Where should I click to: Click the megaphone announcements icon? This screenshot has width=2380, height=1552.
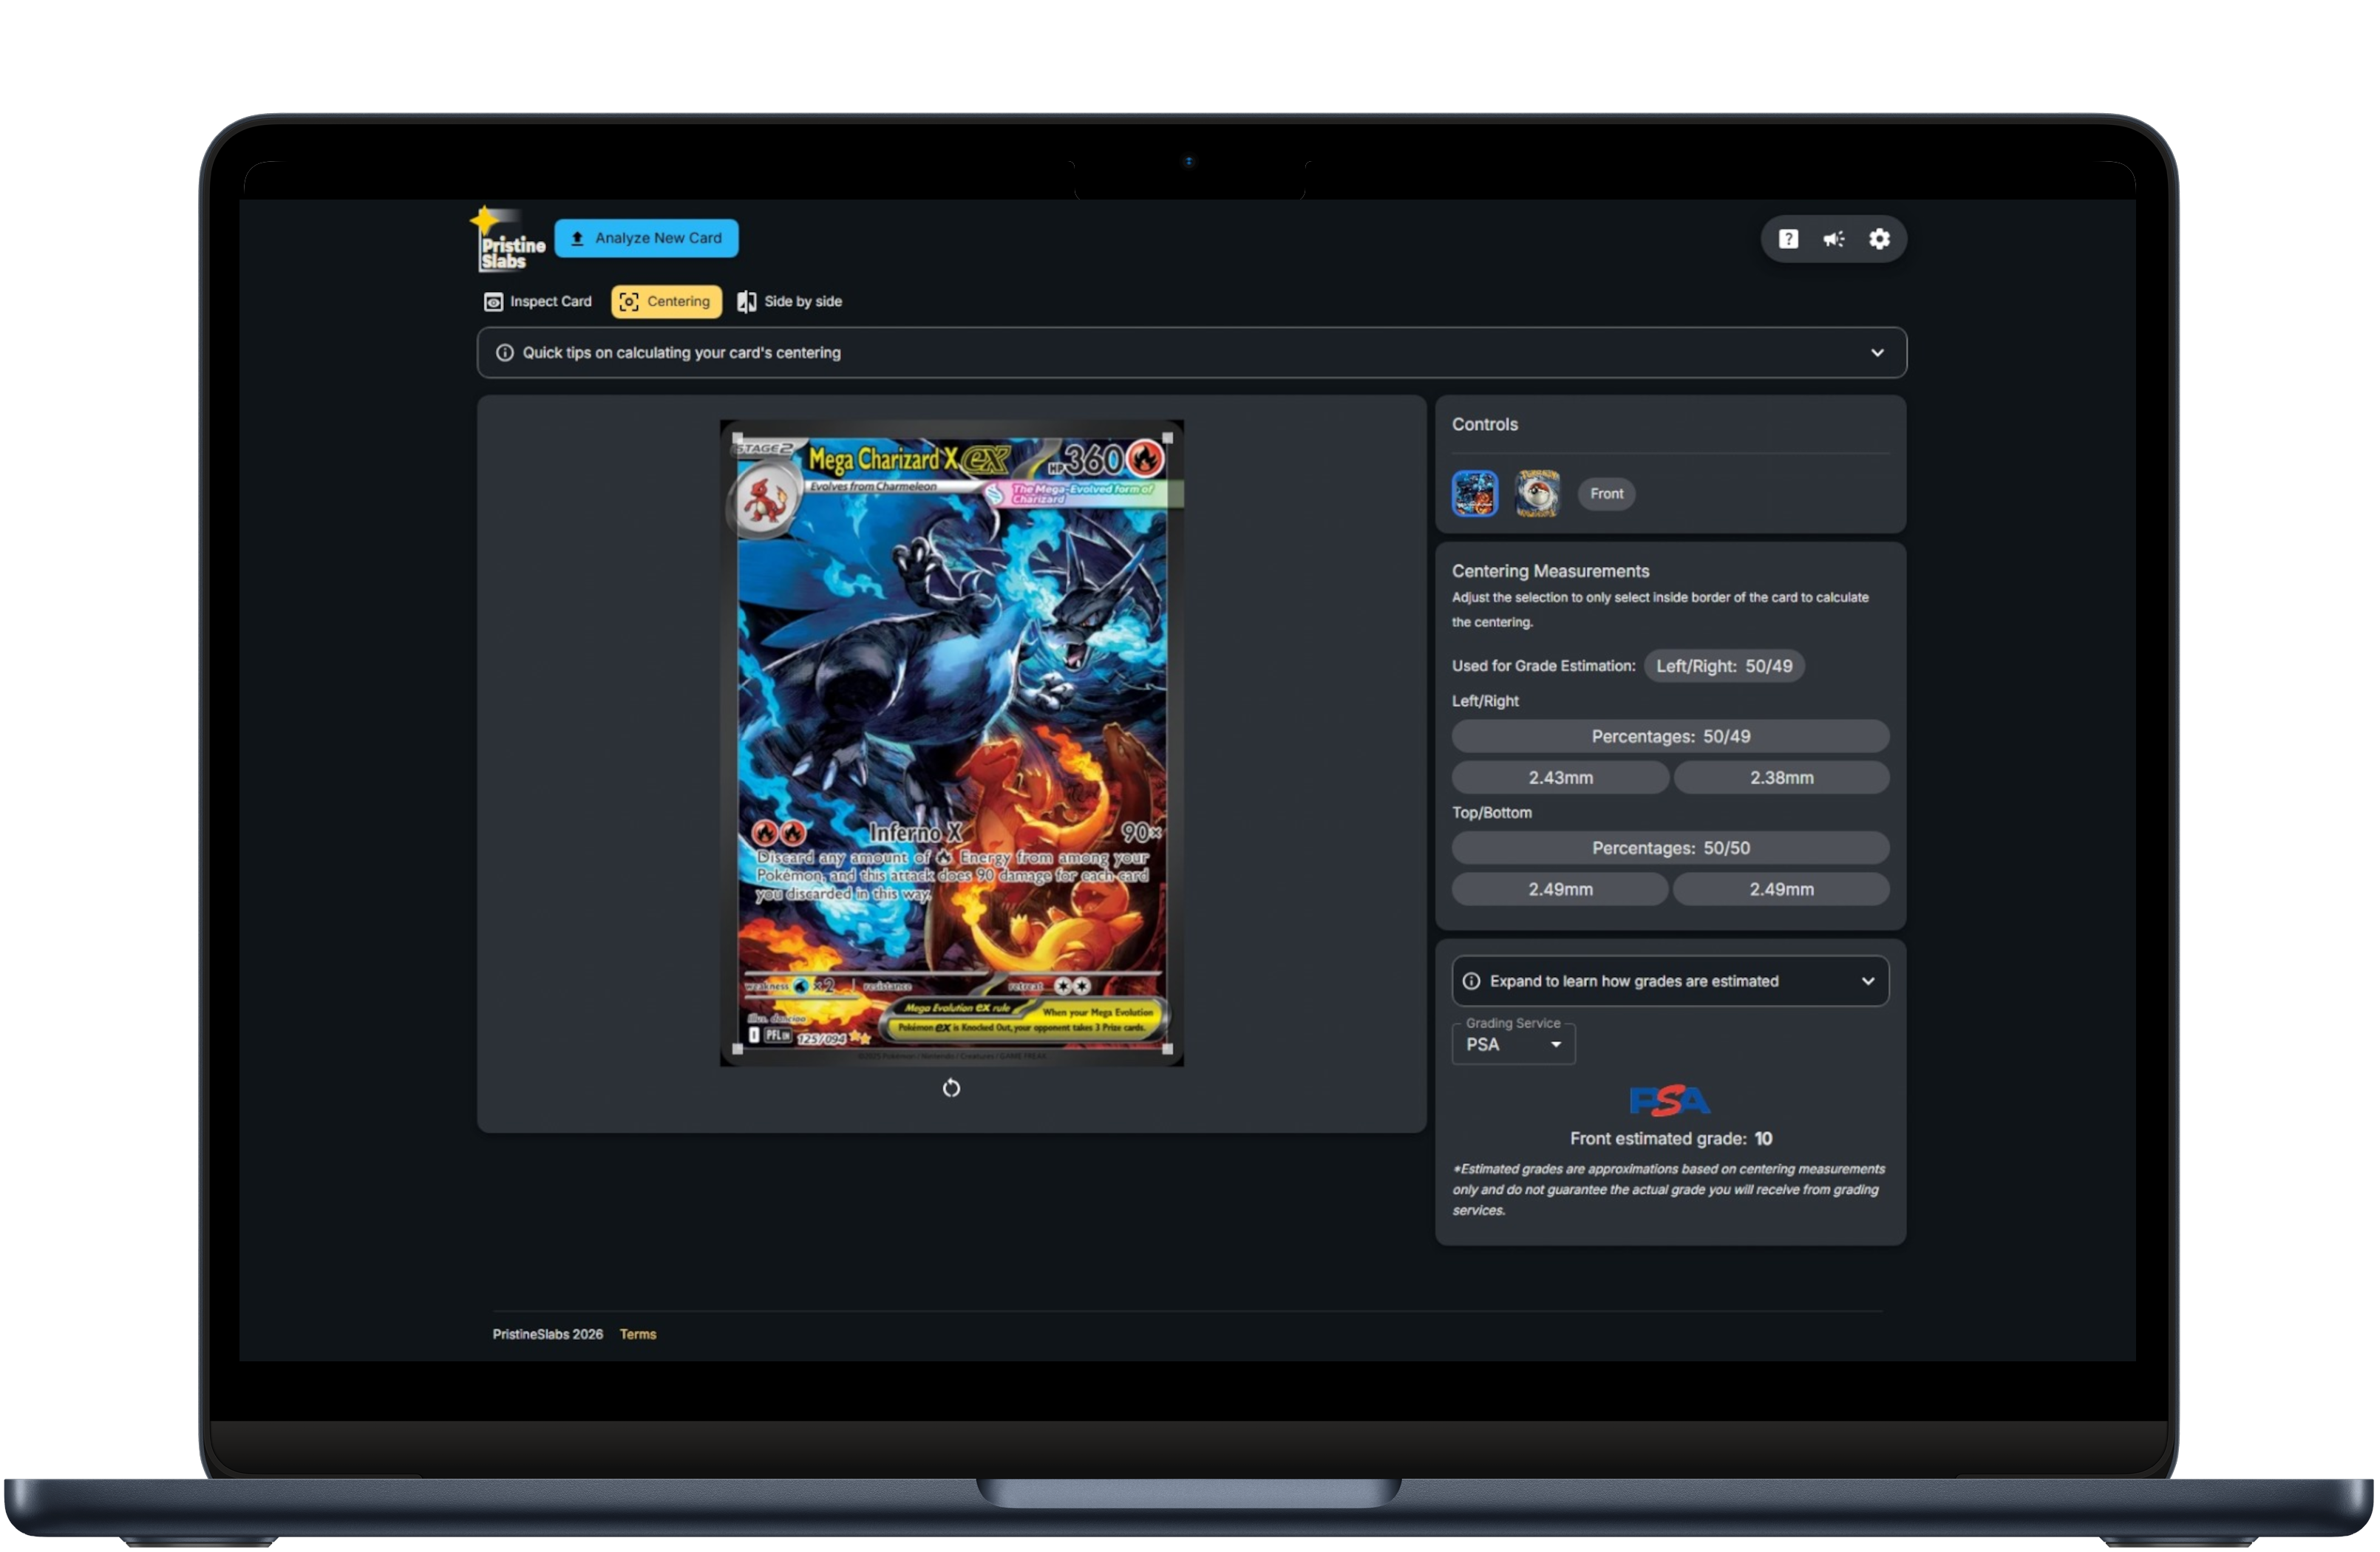[x=1833, y=239]
